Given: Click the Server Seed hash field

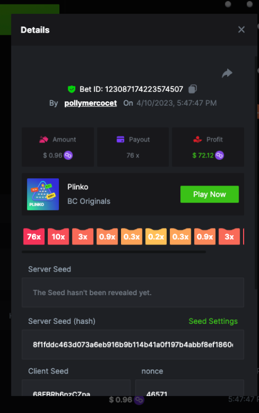Looking at the screenshot, I should tap(133, 345).
